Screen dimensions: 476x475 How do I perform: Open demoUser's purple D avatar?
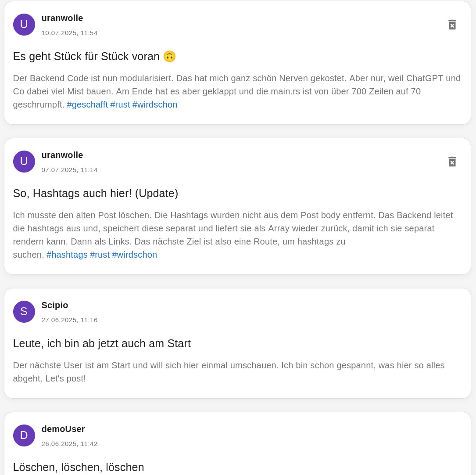tap(24, 435)
